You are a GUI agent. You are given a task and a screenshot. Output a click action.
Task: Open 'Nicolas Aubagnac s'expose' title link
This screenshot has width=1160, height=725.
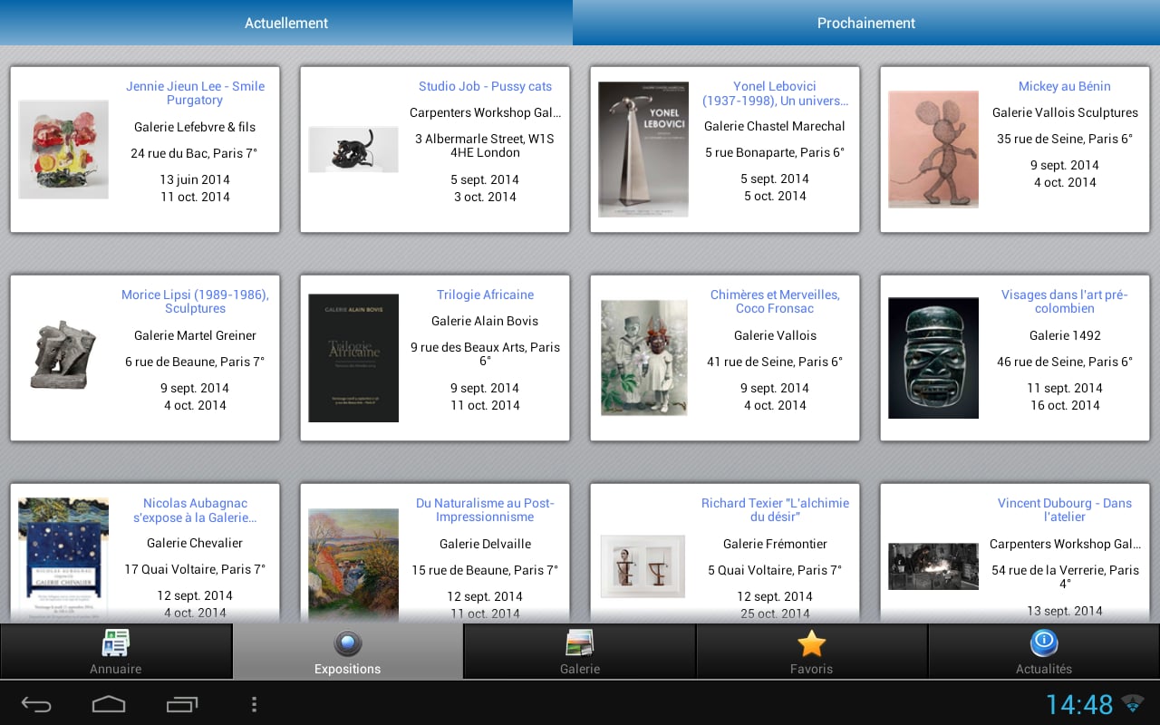point(195,510)
